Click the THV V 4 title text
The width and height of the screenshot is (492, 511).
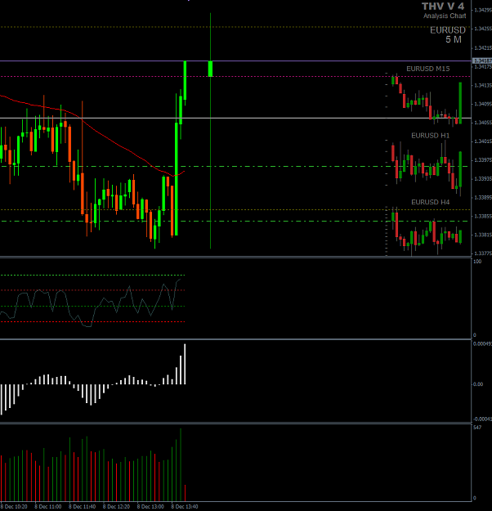pos(443,7)
